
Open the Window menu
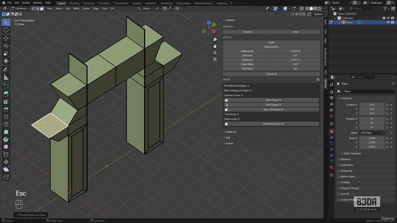click(38, 2)
